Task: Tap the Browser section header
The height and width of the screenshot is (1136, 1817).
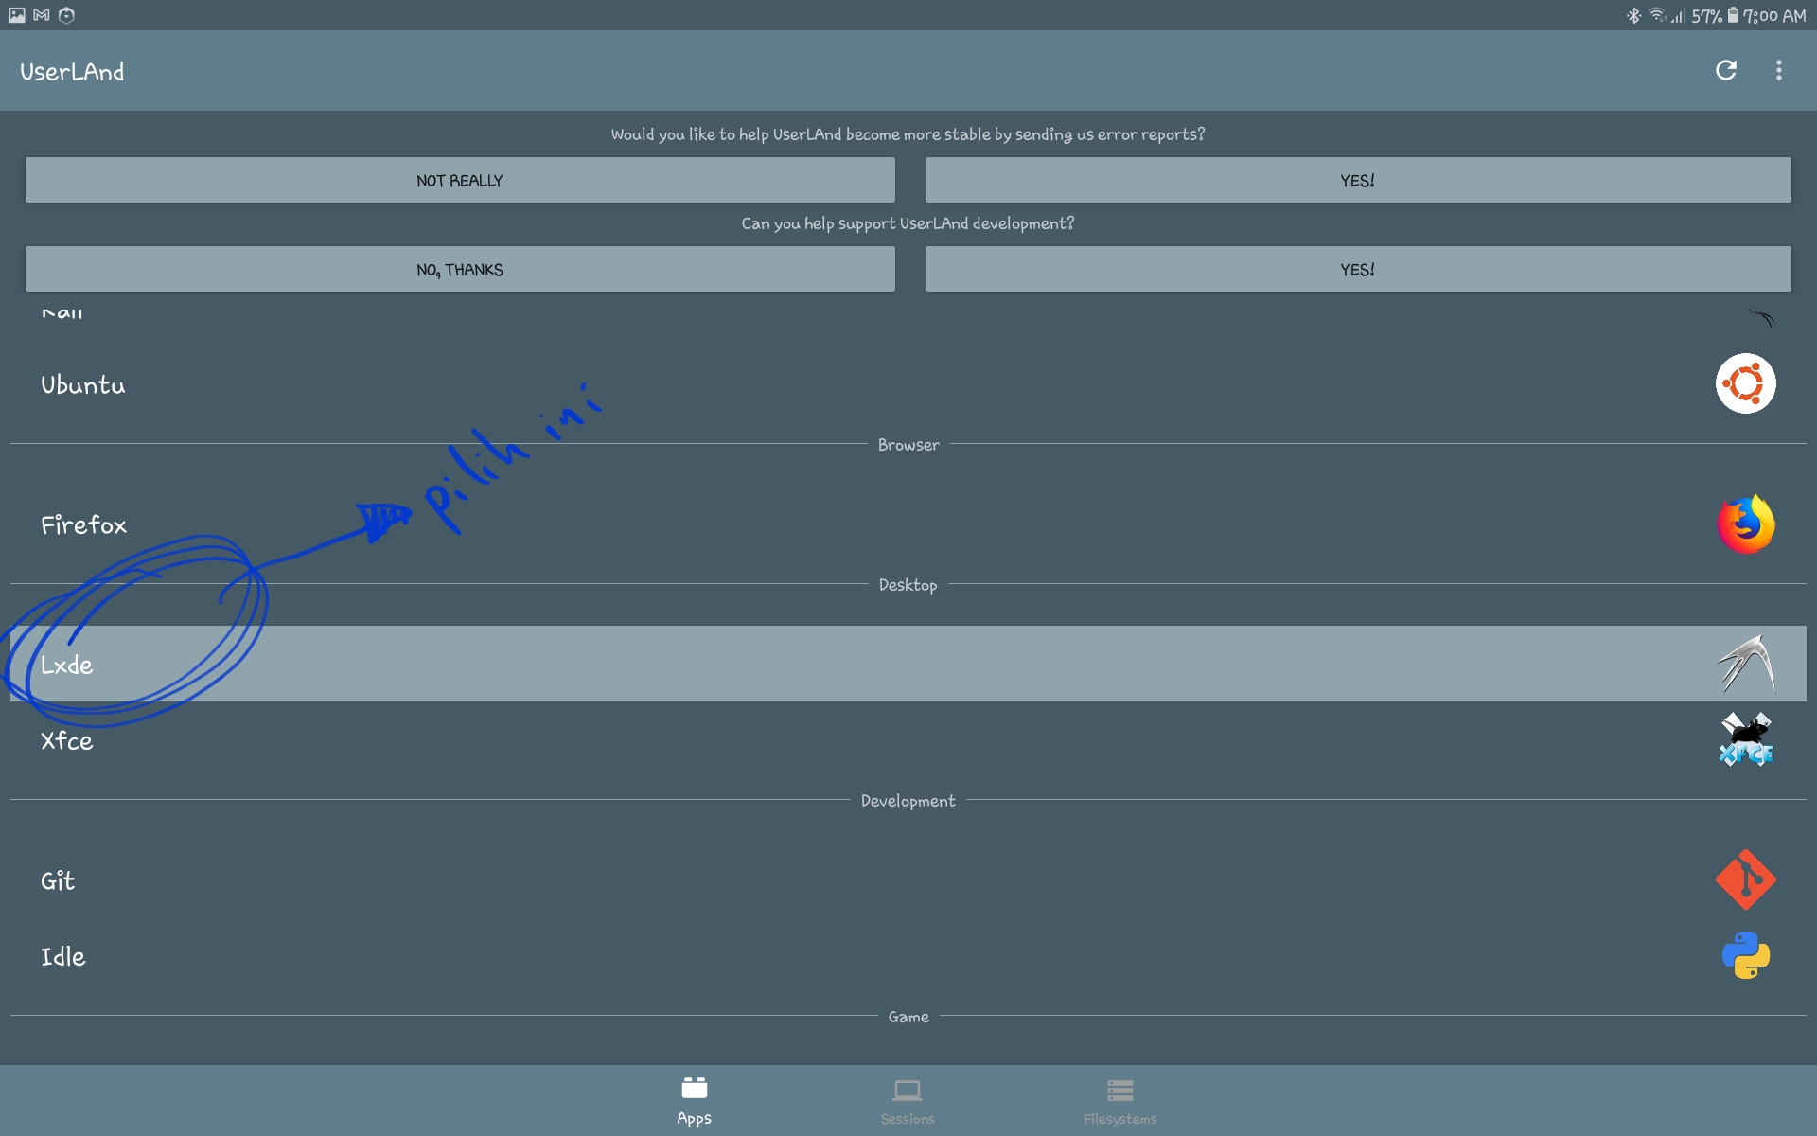Action: pos(908,444)
